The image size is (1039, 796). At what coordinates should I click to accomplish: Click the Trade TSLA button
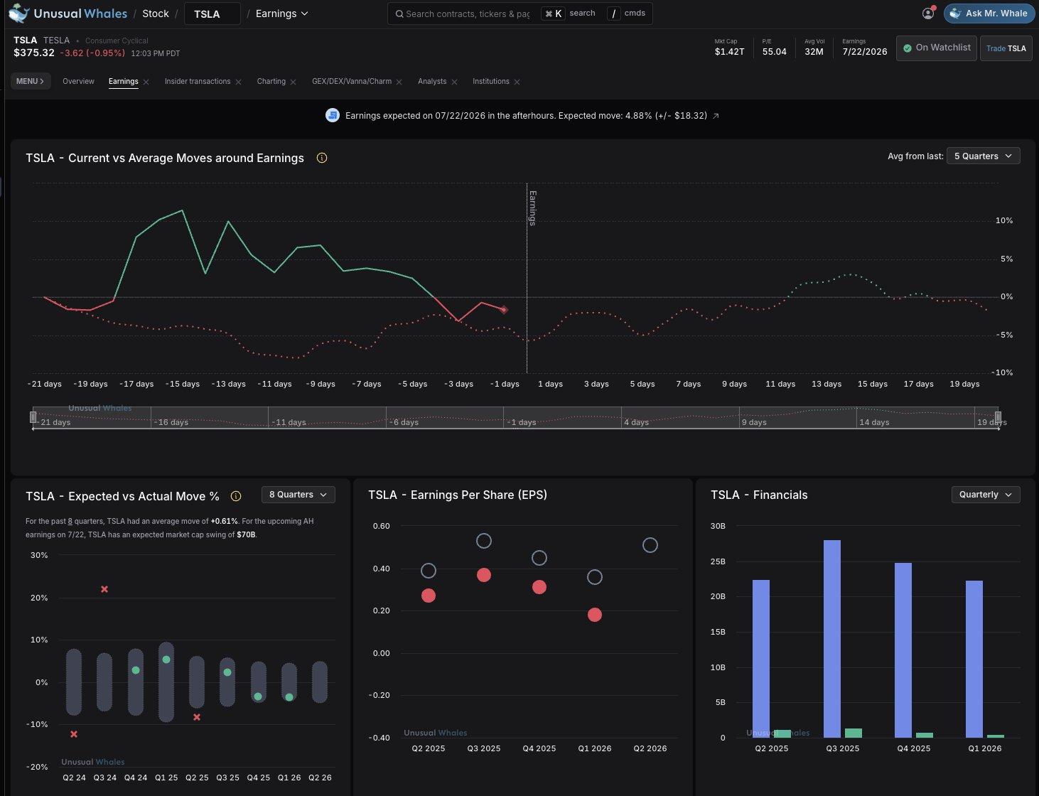[1006, 48]
